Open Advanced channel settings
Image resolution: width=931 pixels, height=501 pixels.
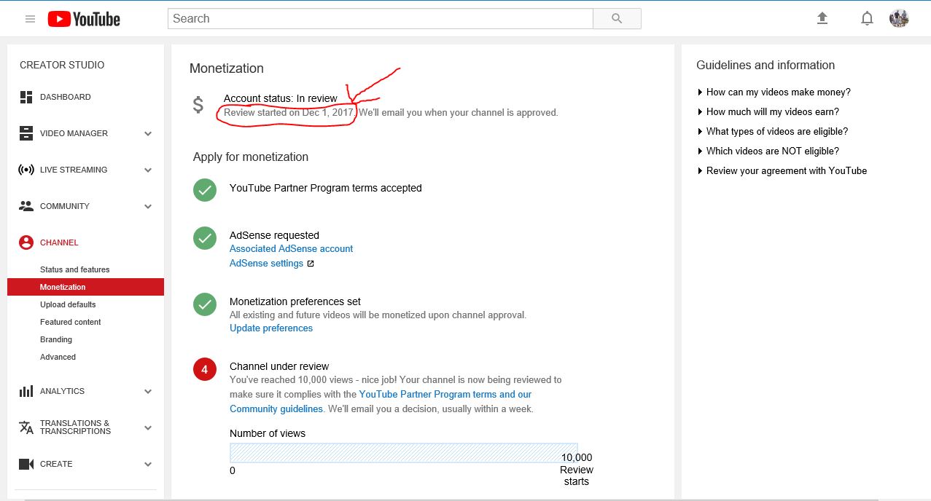coord(58,357)
